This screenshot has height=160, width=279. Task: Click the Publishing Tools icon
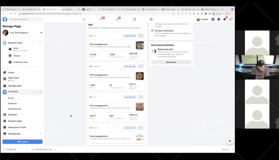[10, 62]
